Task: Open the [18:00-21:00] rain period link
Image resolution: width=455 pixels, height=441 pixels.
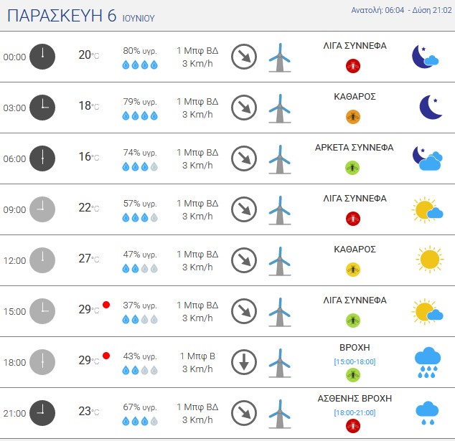Action: 355,412
